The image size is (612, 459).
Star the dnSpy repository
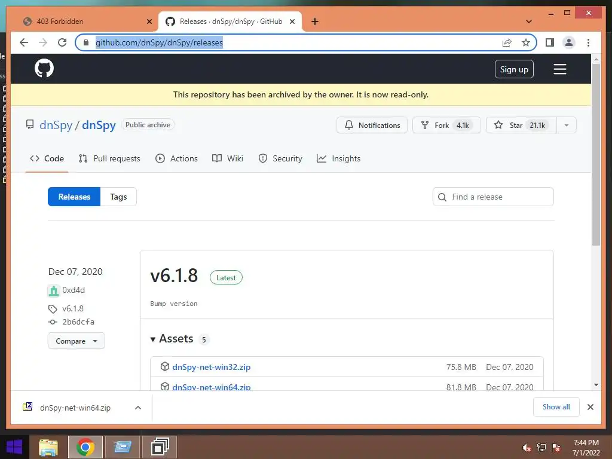point(521,126)
